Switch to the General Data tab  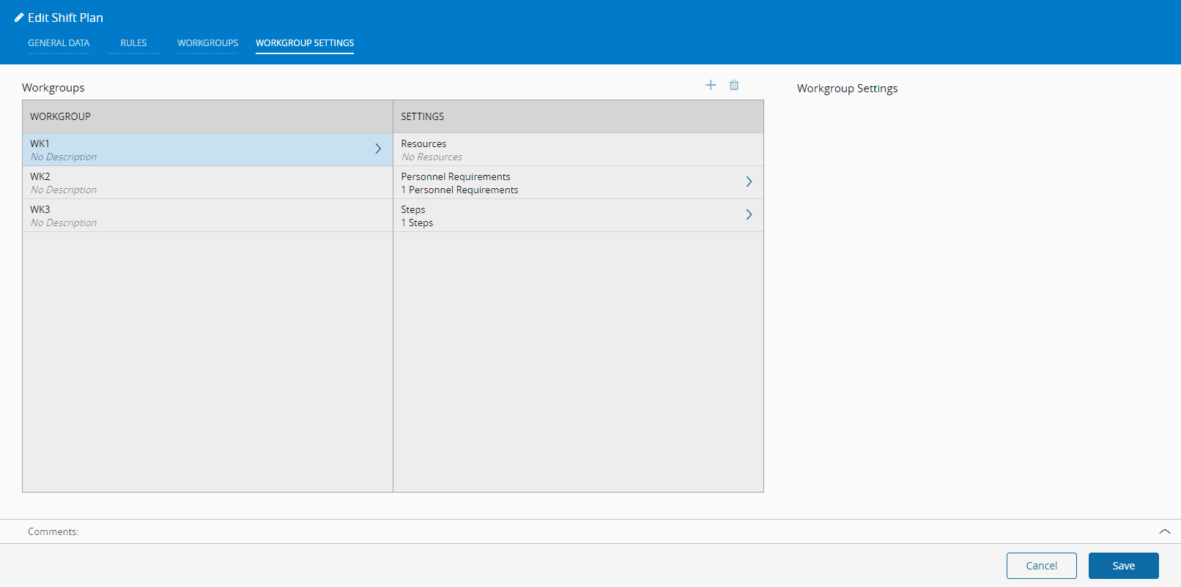pyautogui.click(x=59, y=43)
